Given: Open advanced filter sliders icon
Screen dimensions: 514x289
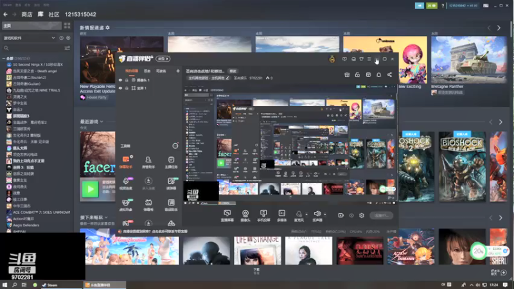Looking at the screenshot, I should coord(67,48).
